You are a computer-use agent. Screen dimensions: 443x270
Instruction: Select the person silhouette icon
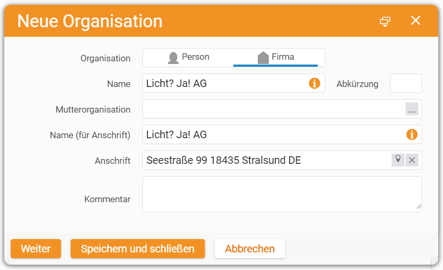(173, 58)
